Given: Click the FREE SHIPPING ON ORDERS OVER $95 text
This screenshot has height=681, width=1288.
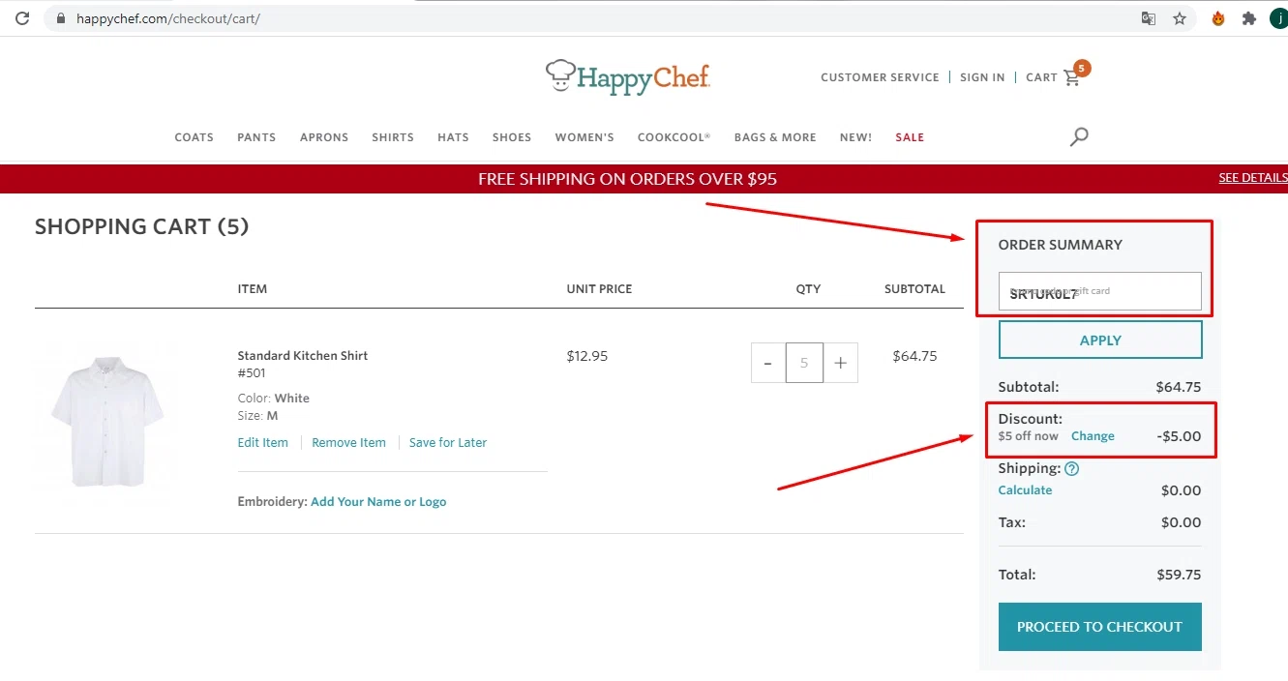Looking at the screenshot, I should coord(627,179).
